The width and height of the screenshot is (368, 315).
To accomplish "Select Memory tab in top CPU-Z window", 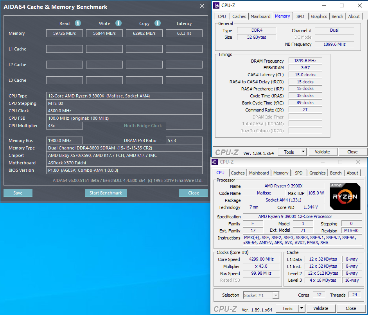I will 282,16.
